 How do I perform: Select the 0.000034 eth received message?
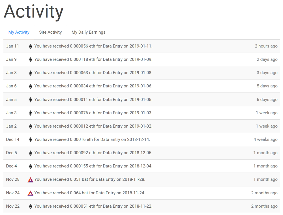[93, 86]
